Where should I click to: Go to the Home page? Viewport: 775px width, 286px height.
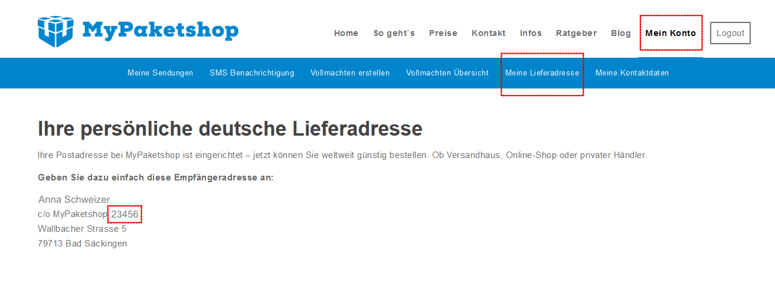[346, 33]
